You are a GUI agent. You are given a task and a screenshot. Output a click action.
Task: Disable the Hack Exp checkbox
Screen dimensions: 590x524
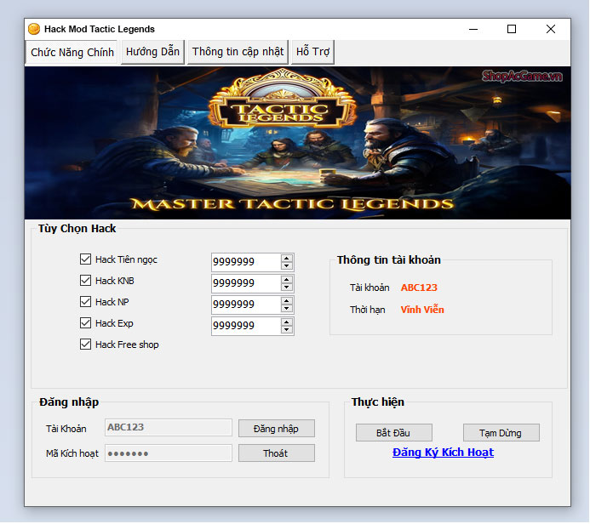pyautogui.click(x=85, y=323)
